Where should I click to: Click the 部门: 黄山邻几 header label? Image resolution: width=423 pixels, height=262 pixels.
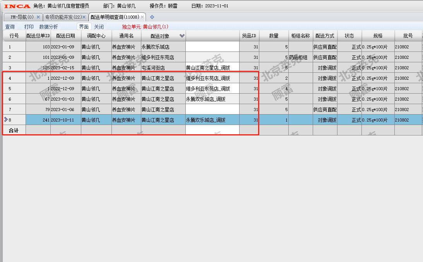pyautogui.click(x=120, y=6)
